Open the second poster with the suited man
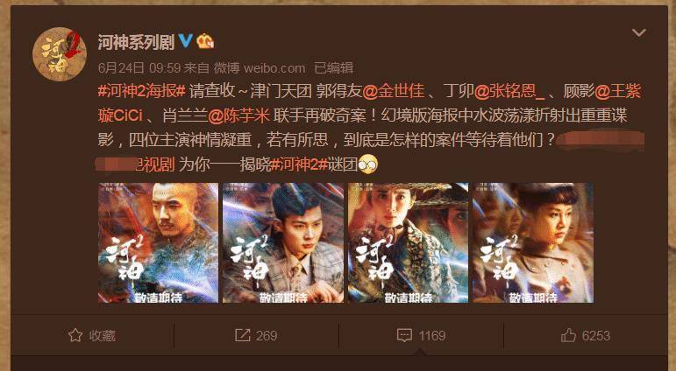 coord(283,242)
